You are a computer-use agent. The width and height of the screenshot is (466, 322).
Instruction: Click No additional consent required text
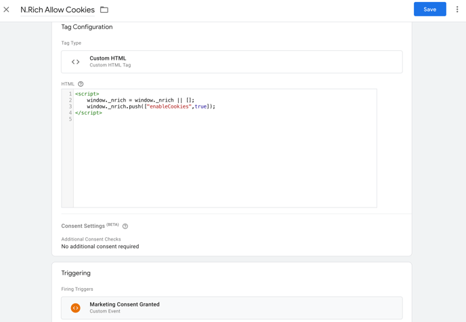pyautogui.click(x=100, y=247)
